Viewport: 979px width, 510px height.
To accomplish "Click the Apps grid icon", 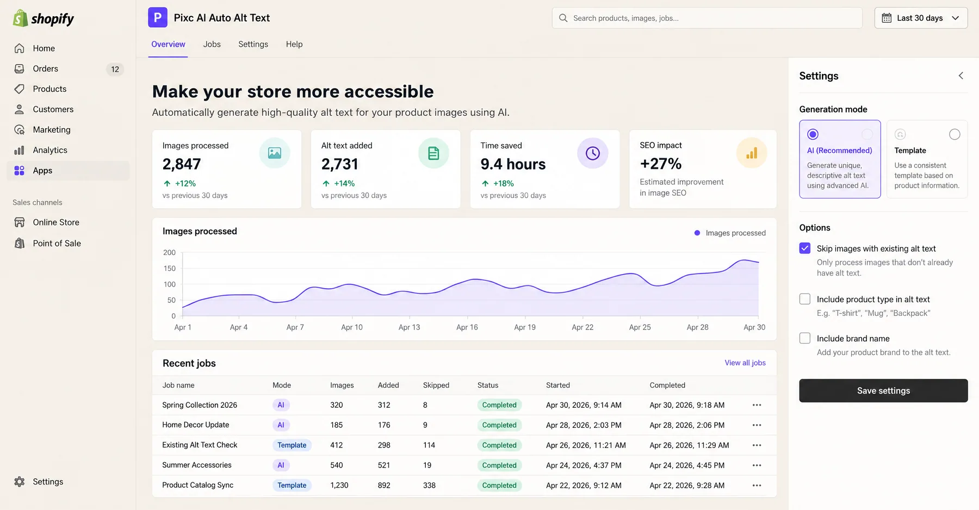I will coord(20,171).
